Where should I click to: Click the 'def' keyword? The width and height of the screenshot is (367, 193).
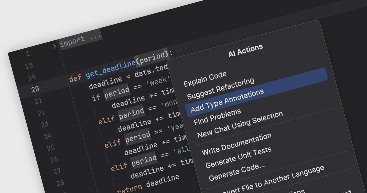pos(75,78)
